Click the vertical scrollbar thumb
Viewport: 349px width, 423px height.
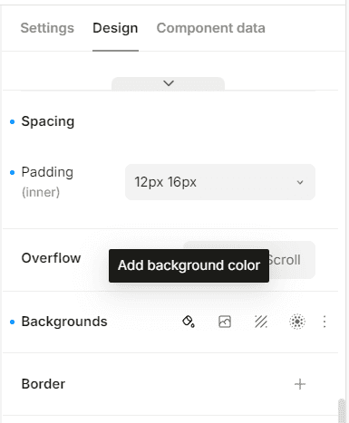click(342, 410)
